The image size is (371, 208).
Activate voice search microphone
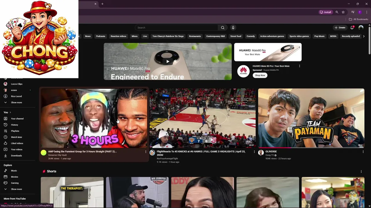click(x=233, y=27)
